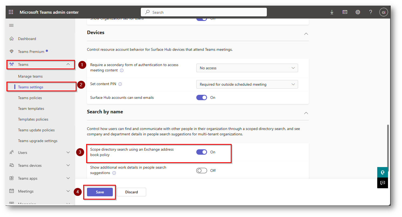Disable Scope directory search toggle
Screen dimensions: 402x217
(x=202, y=152)
